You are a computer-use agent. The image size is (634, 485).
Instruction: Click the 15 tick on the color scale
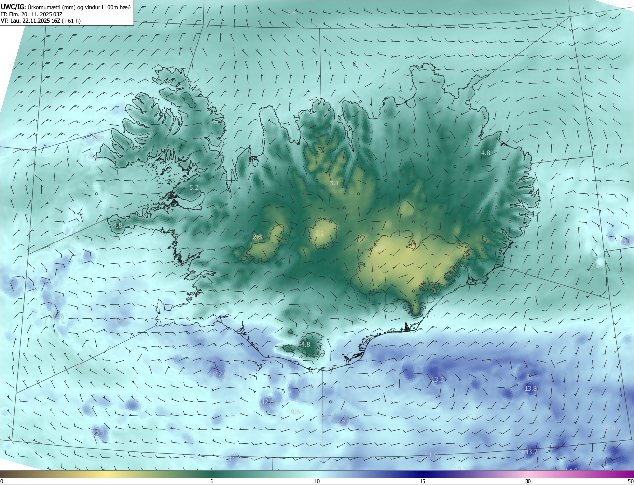[x=423, y=481]
